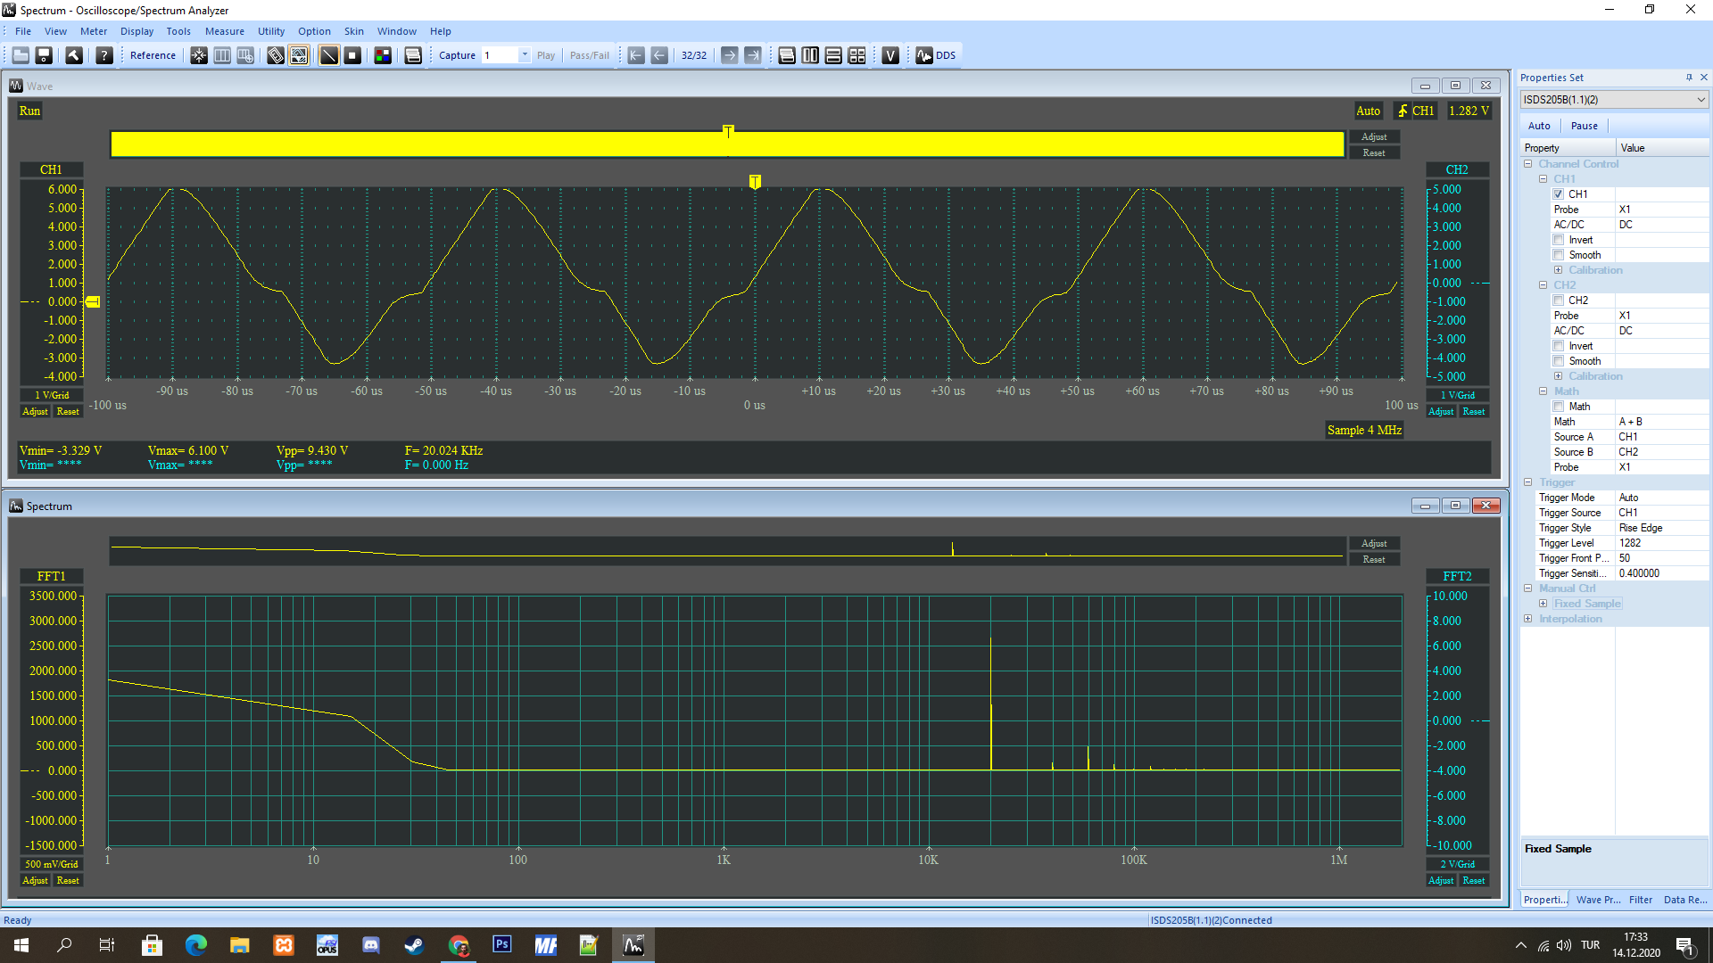Click the vertical cursor columns icon
This screenshot has width=1713, height=963.
click(x=222, y=55)
